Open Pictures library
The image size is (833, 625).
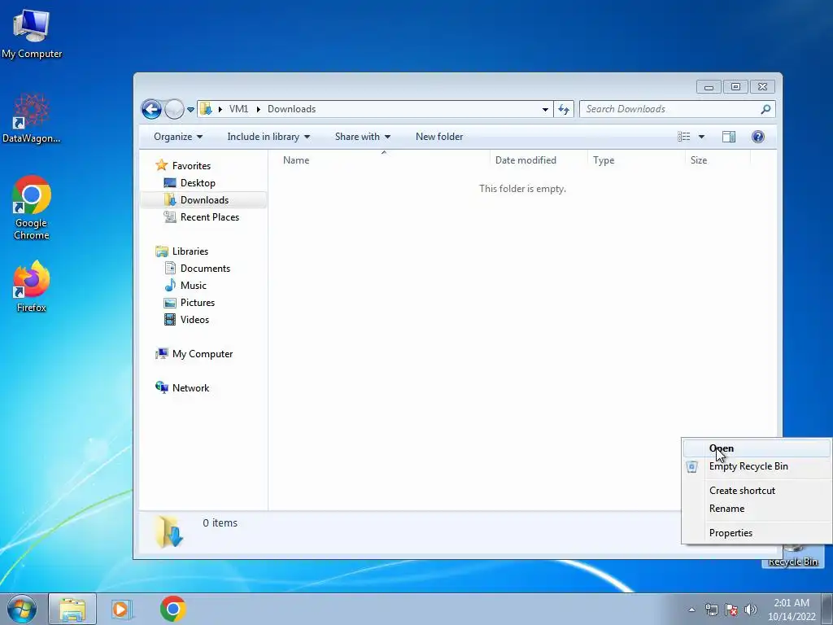tap(190, 303)
